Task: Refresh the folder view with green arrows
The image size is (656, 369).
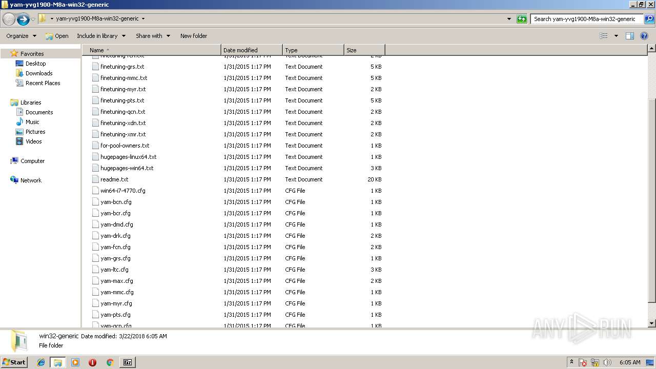Action: (x=522, y=19)
